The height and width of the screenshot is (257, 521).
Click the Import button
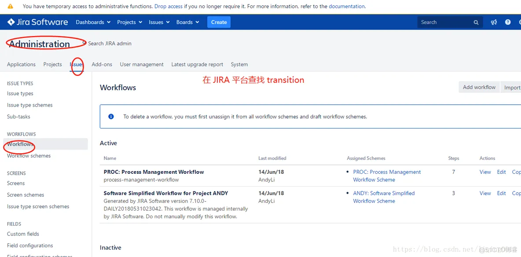[x=510, y=88]
